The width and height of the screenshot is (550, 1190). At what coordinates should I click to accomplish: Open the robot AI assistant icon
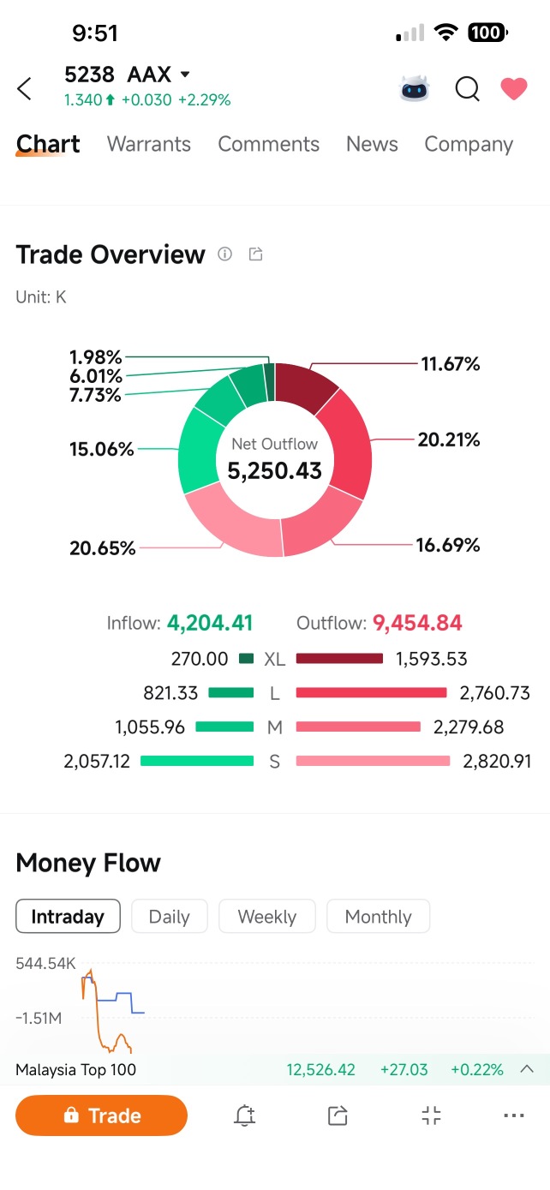click(x=415, y=88)
